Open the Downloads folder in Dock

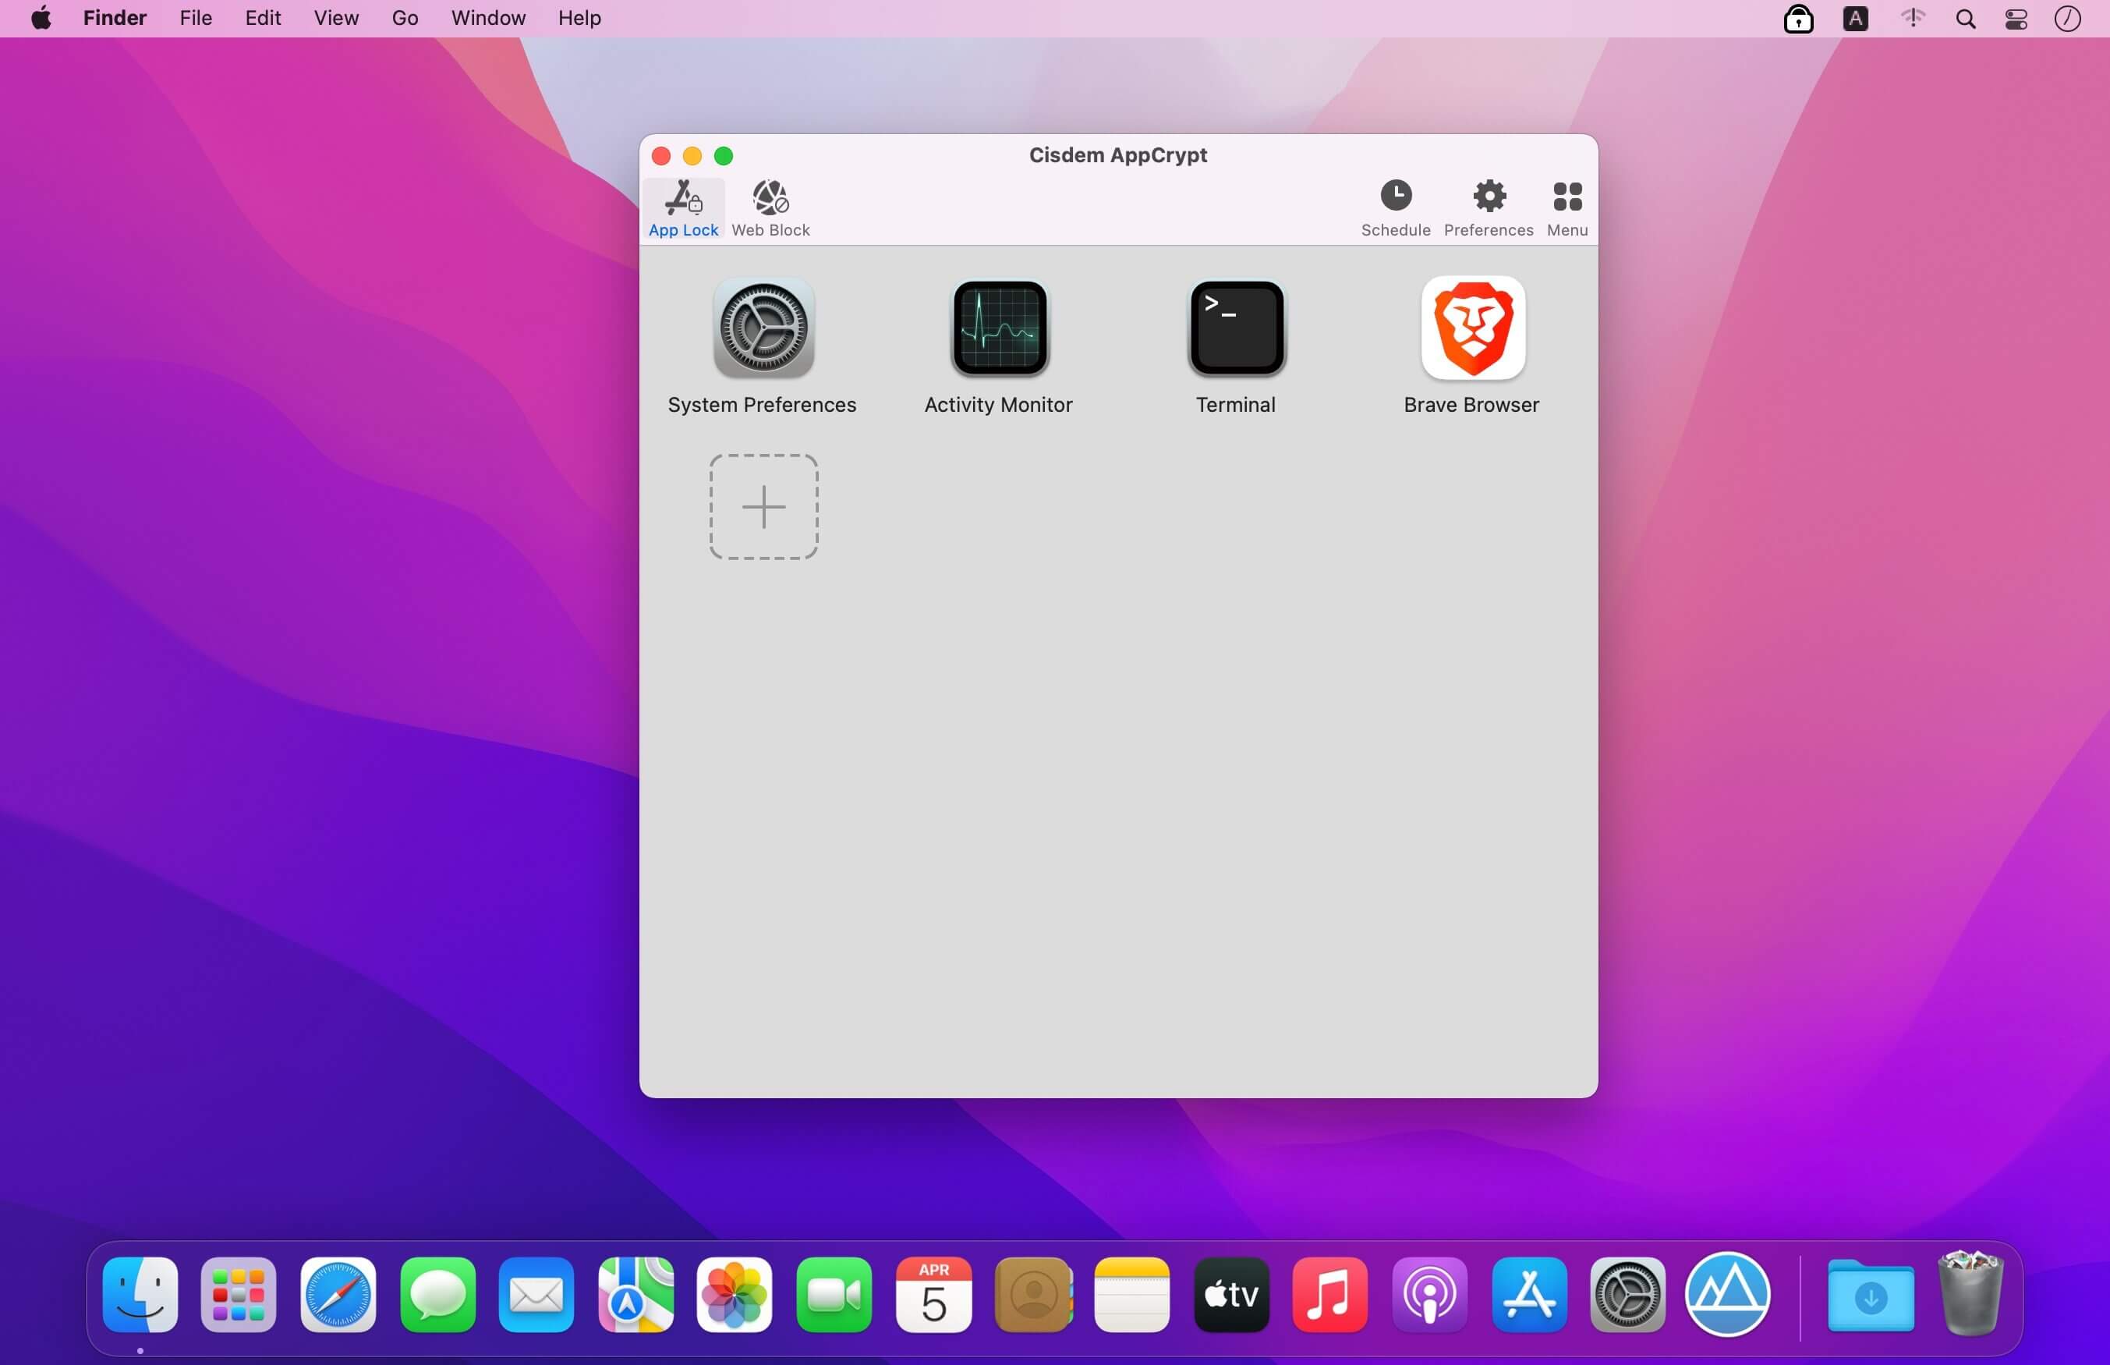[1871, 1294]
